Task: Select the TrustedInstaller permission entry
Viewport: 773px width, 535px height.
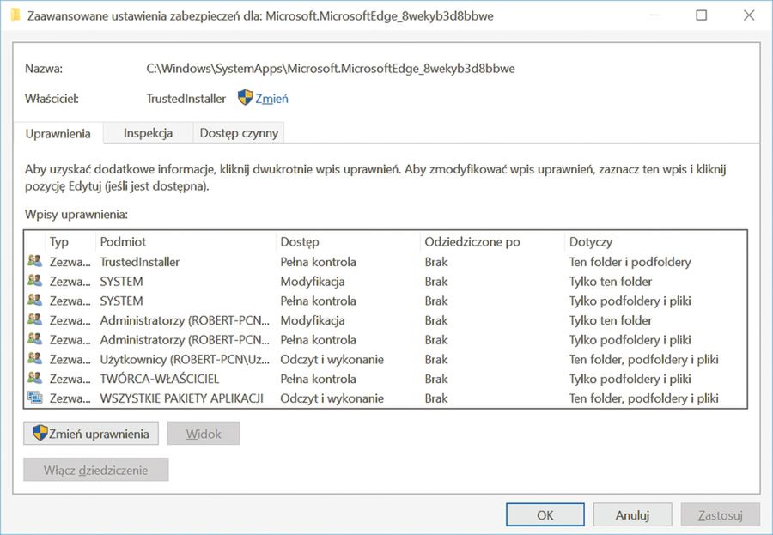Action: (386, 261)
